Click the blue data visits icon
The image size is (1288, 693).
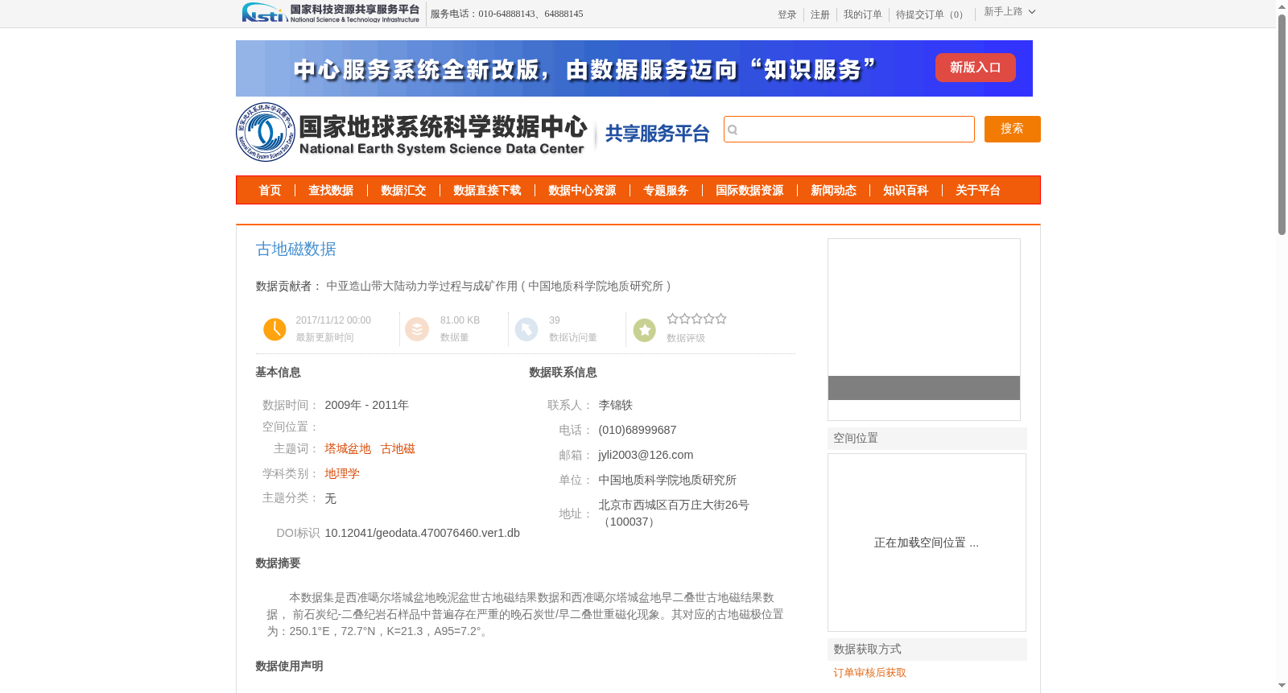click(x=526, y=329)
